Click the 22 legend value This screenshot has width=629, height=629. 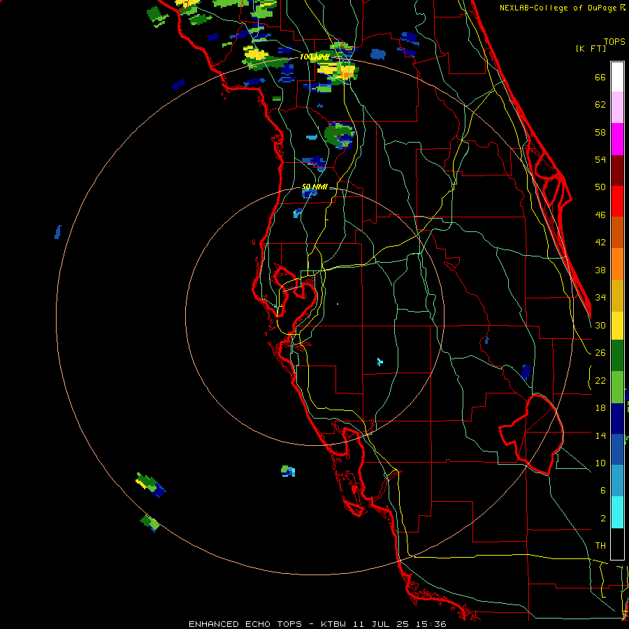[x=600, y=380]
